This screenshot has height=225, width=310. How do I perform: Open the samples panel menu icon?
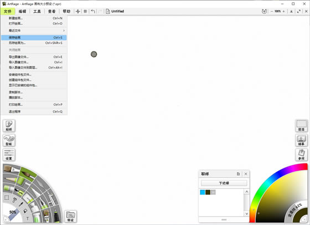click(238, 174)
